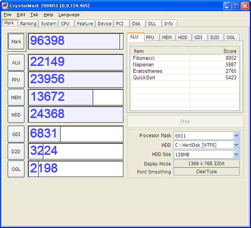Click the Score column header

click(214, 51)
